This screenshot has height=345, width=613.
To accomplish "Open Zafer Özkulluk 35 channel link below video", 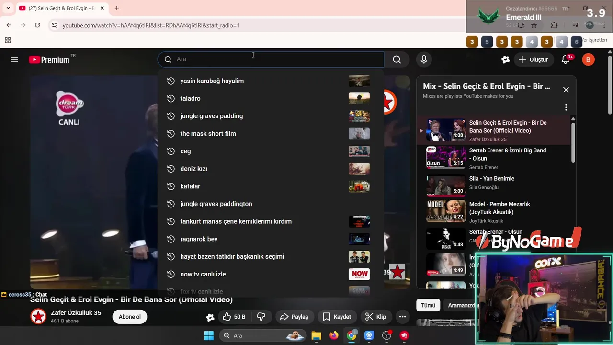I will [76, 313].
